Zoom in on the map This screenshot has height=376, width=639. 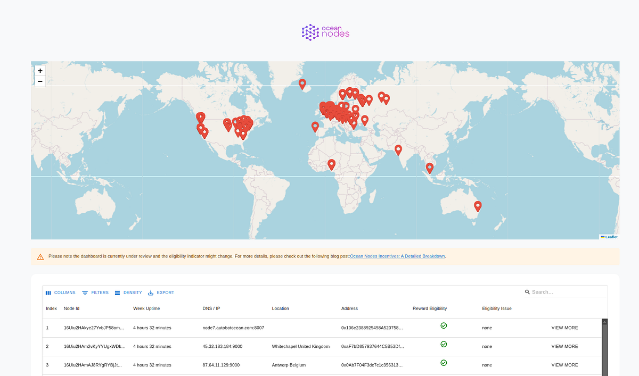pos(40,70)
